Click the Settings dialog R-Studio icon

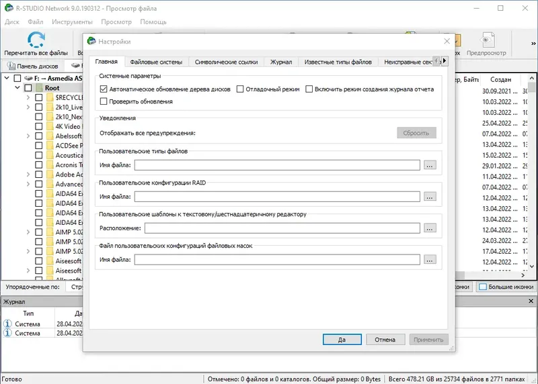click(x=91, y=41)
